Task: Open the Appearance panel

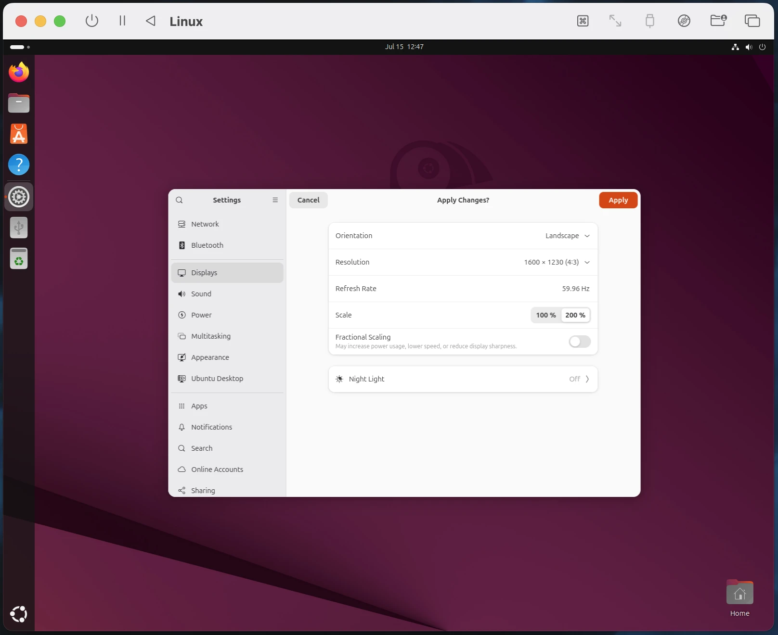Action: click(227, 357)
